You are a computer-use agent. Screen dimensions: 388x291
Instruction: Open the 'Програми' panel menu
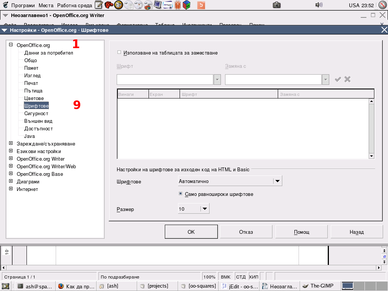[x=23, y=5]
